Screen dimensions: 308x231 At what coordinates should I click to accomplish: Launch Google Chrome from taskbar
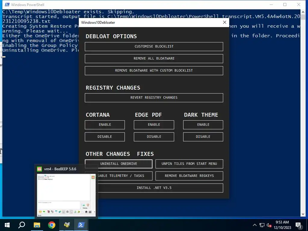point(52,225)
